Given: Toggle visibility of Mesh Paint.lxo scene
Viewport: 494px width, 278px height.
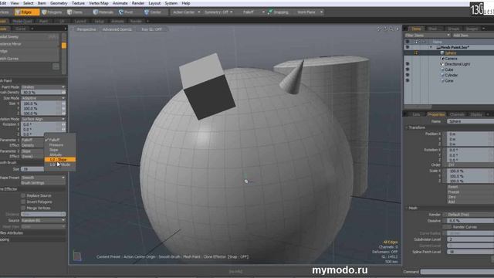Looking at the screenshot, I should (x=407, y=47).
